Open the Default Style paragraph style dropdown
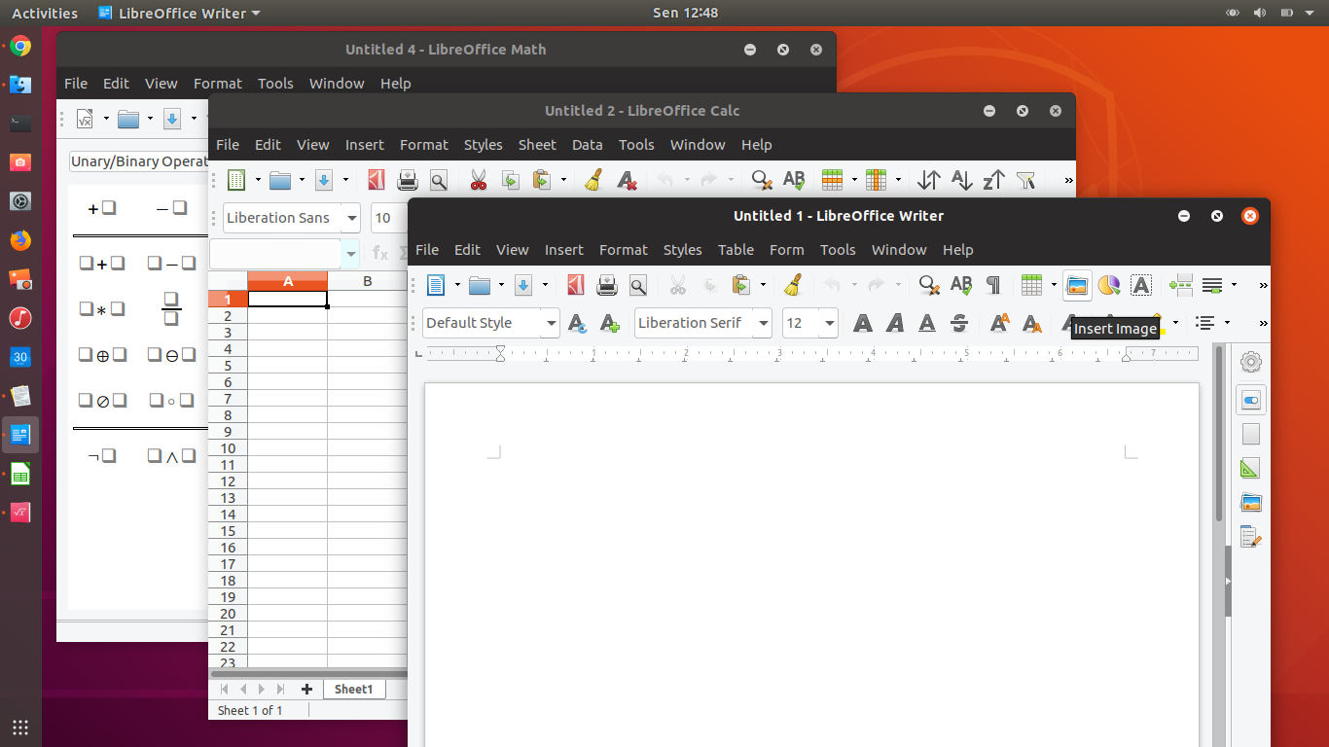 click(552, 323)
